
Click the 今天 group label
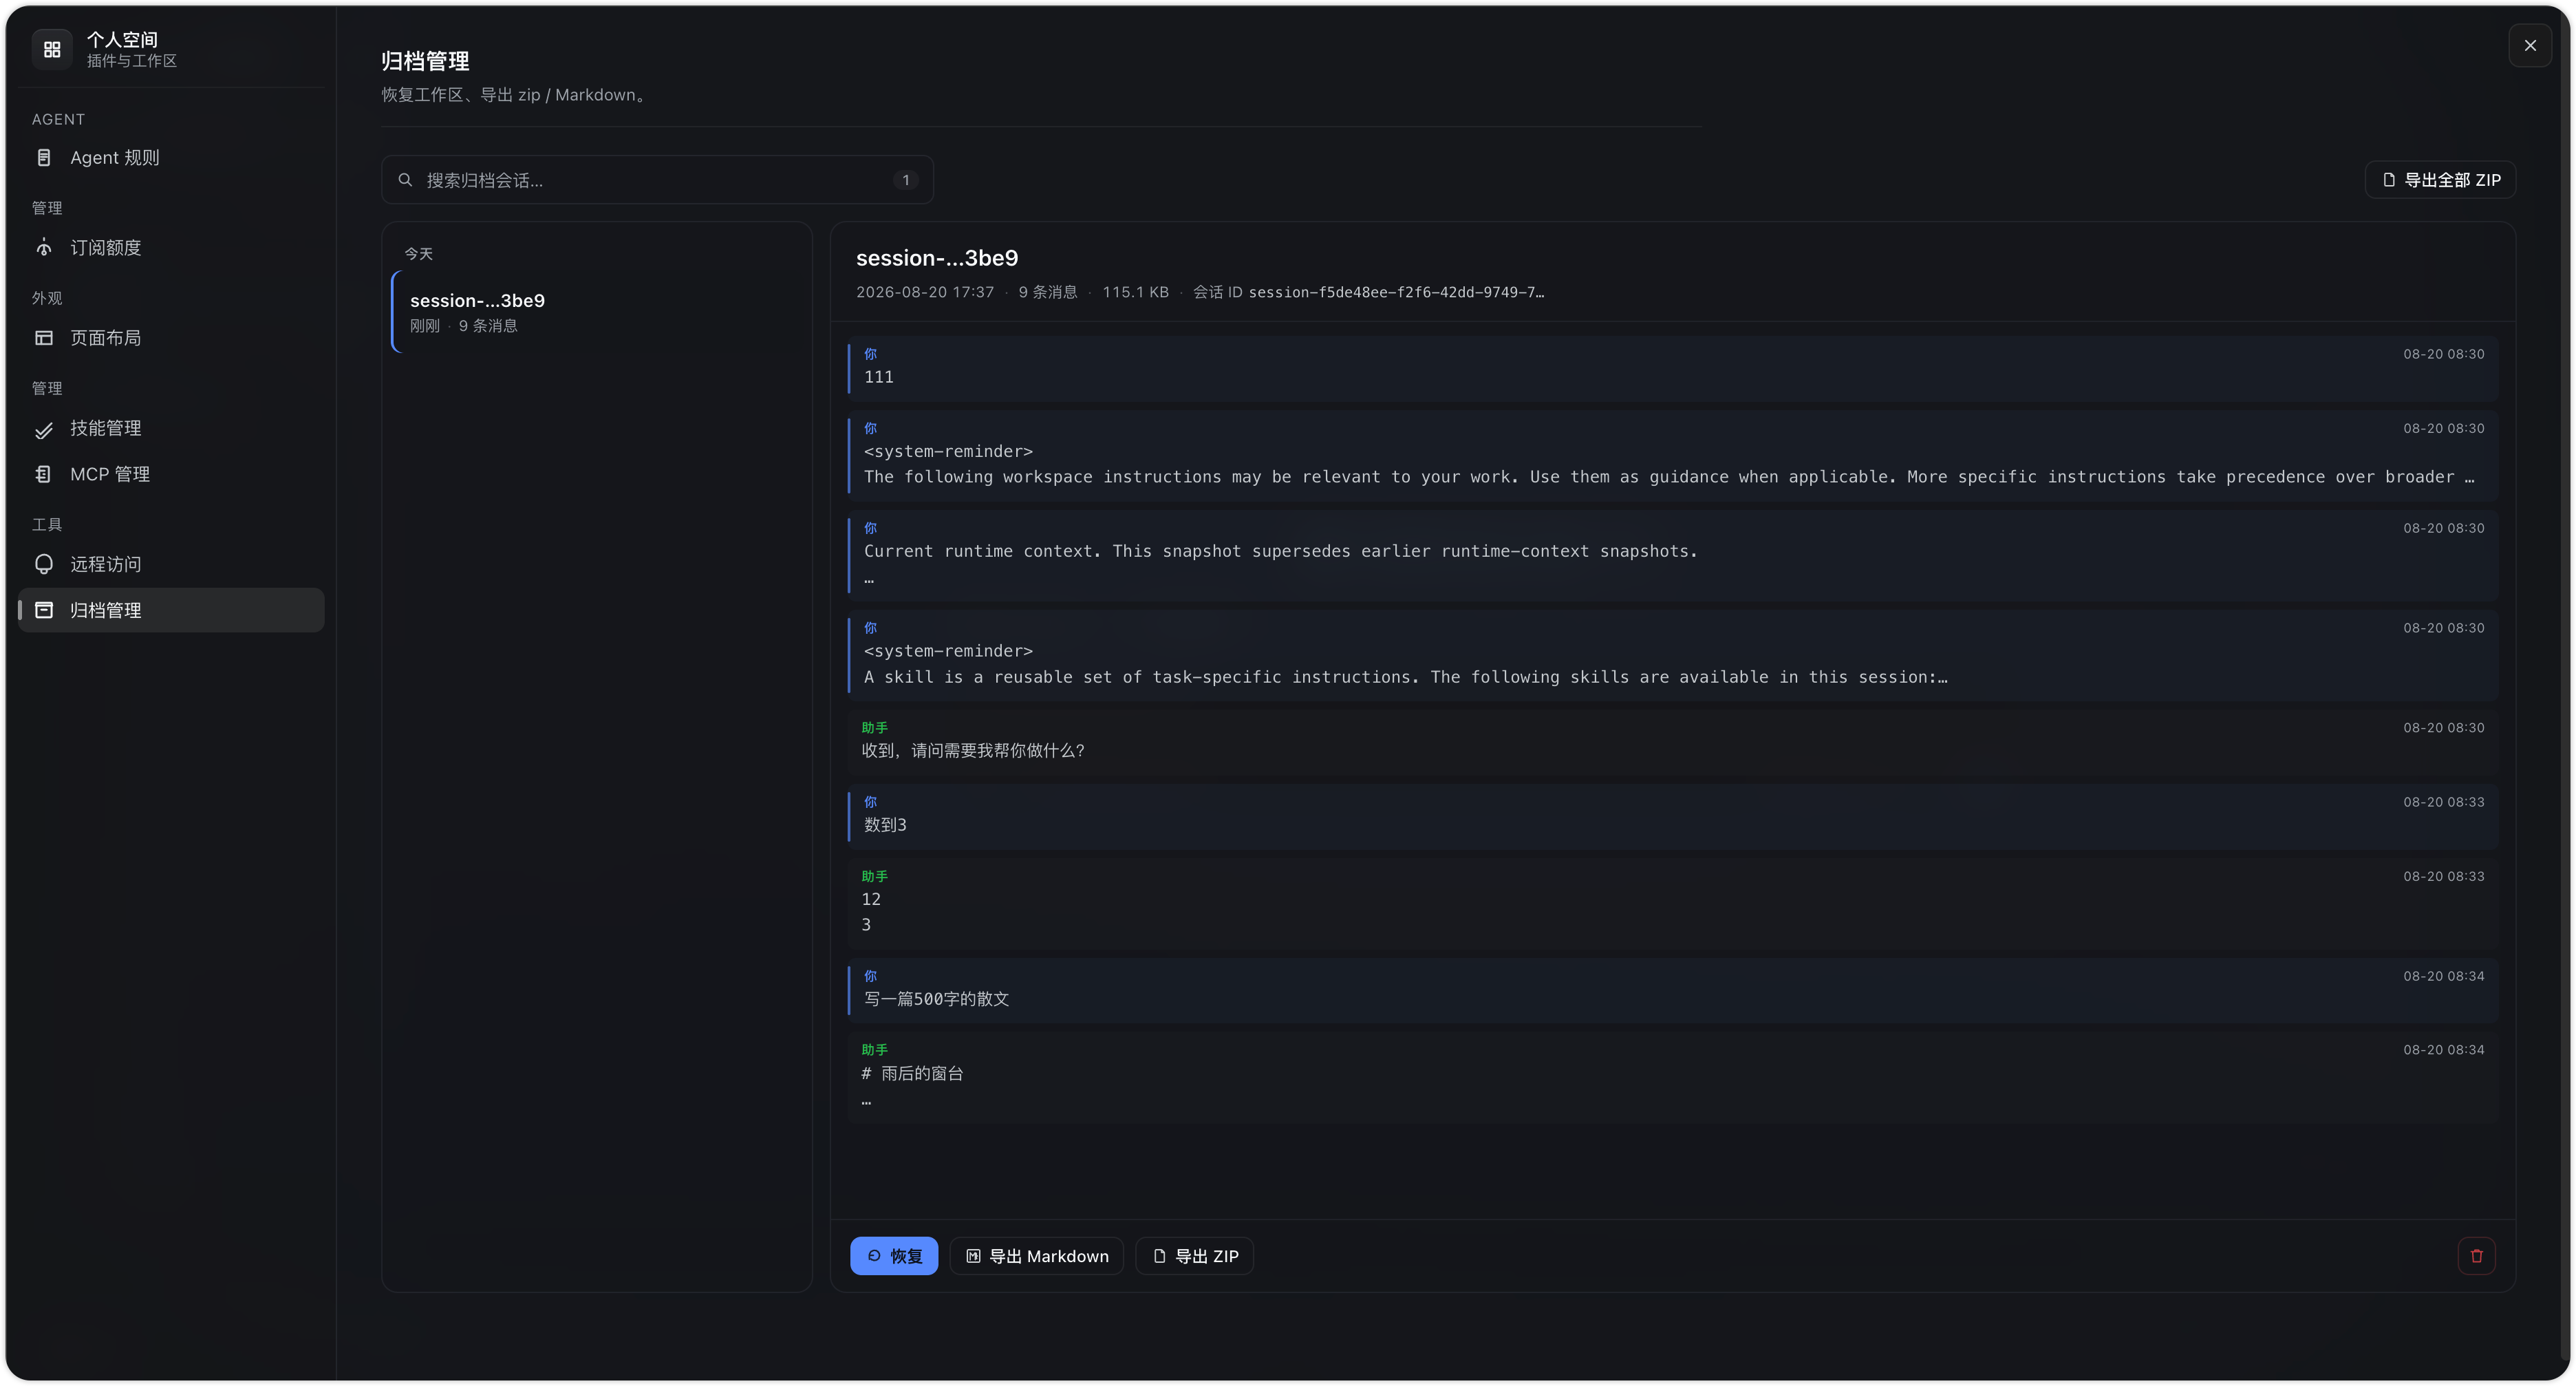pos(418,254)
